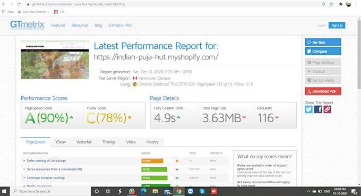361x196 pixels.
Task: Open TeamViewer from the taskbar
Action: pyautogui.click(x=190, y=191)
